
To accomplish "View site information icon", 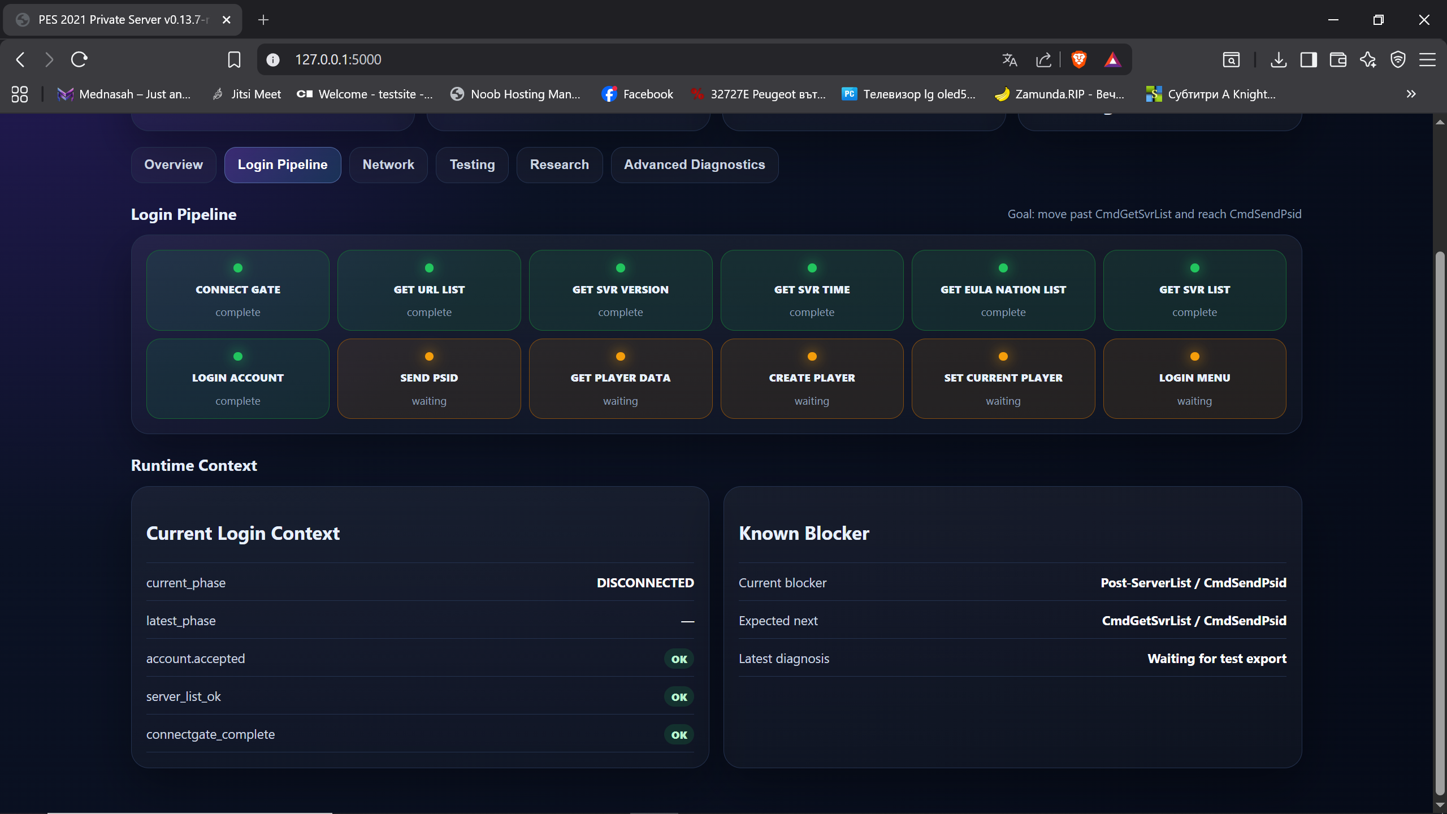I will 273,59.
